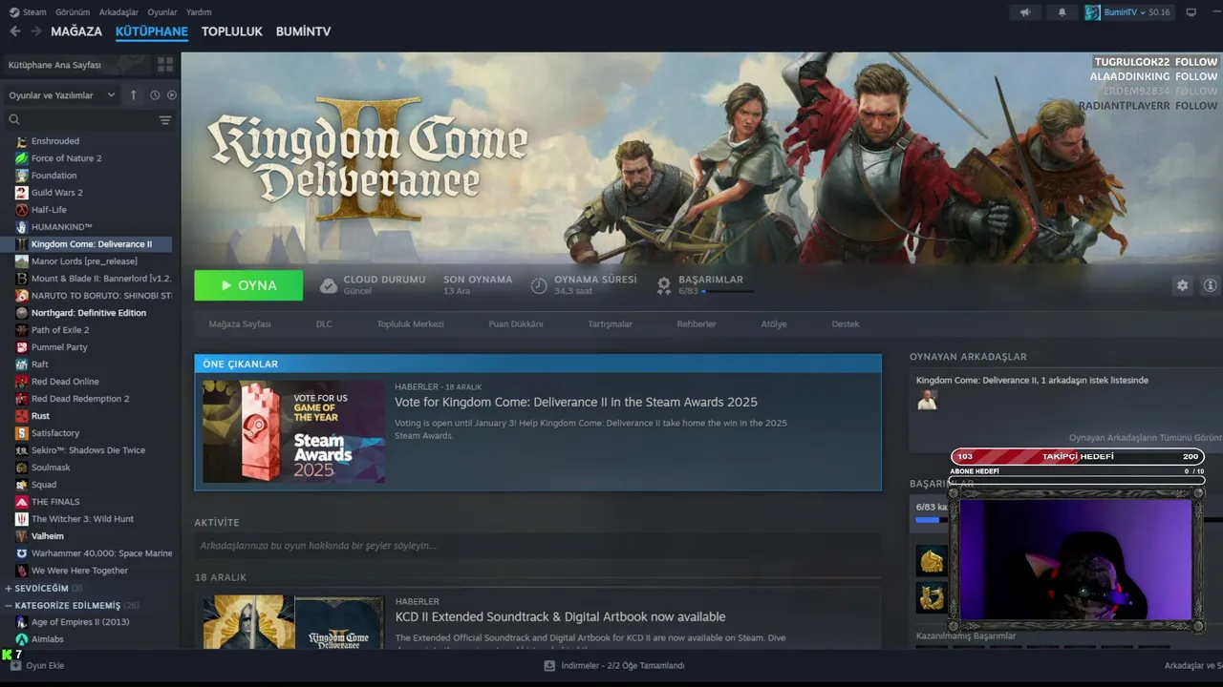Viewport: 1223px width, 687px height.
Task: Open collections grid view icon
Action: point(165,65)
